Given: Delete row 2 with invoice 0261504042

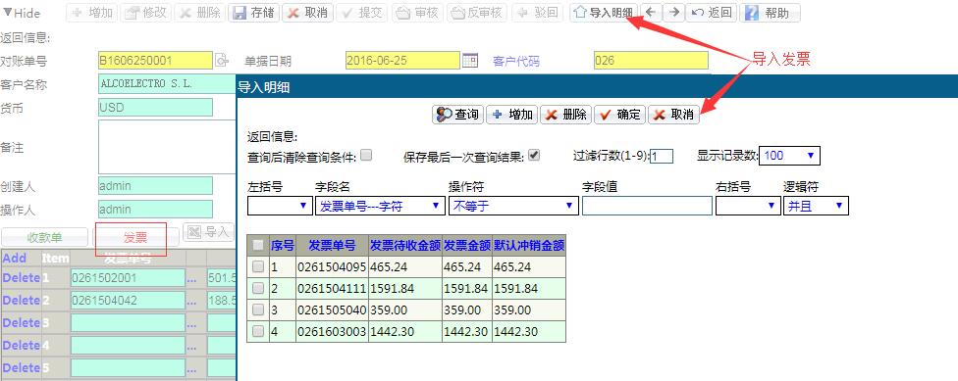Looking at the screenshot, I should tap(22, 301).
